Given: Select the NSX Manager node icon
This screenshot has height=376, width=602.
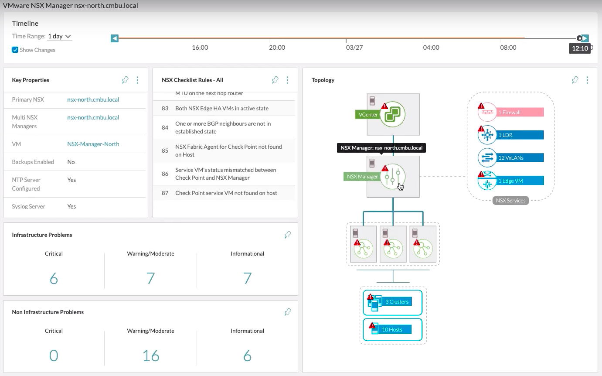Looking at the screenshot, I should 393,177.
